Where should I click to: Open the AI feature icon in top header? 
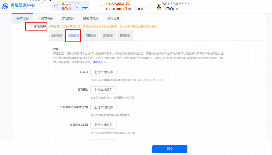107,5
